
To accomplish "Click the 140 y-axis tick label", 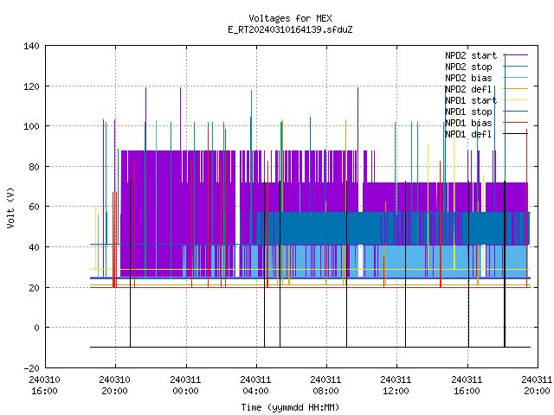I will click(31, 46).
